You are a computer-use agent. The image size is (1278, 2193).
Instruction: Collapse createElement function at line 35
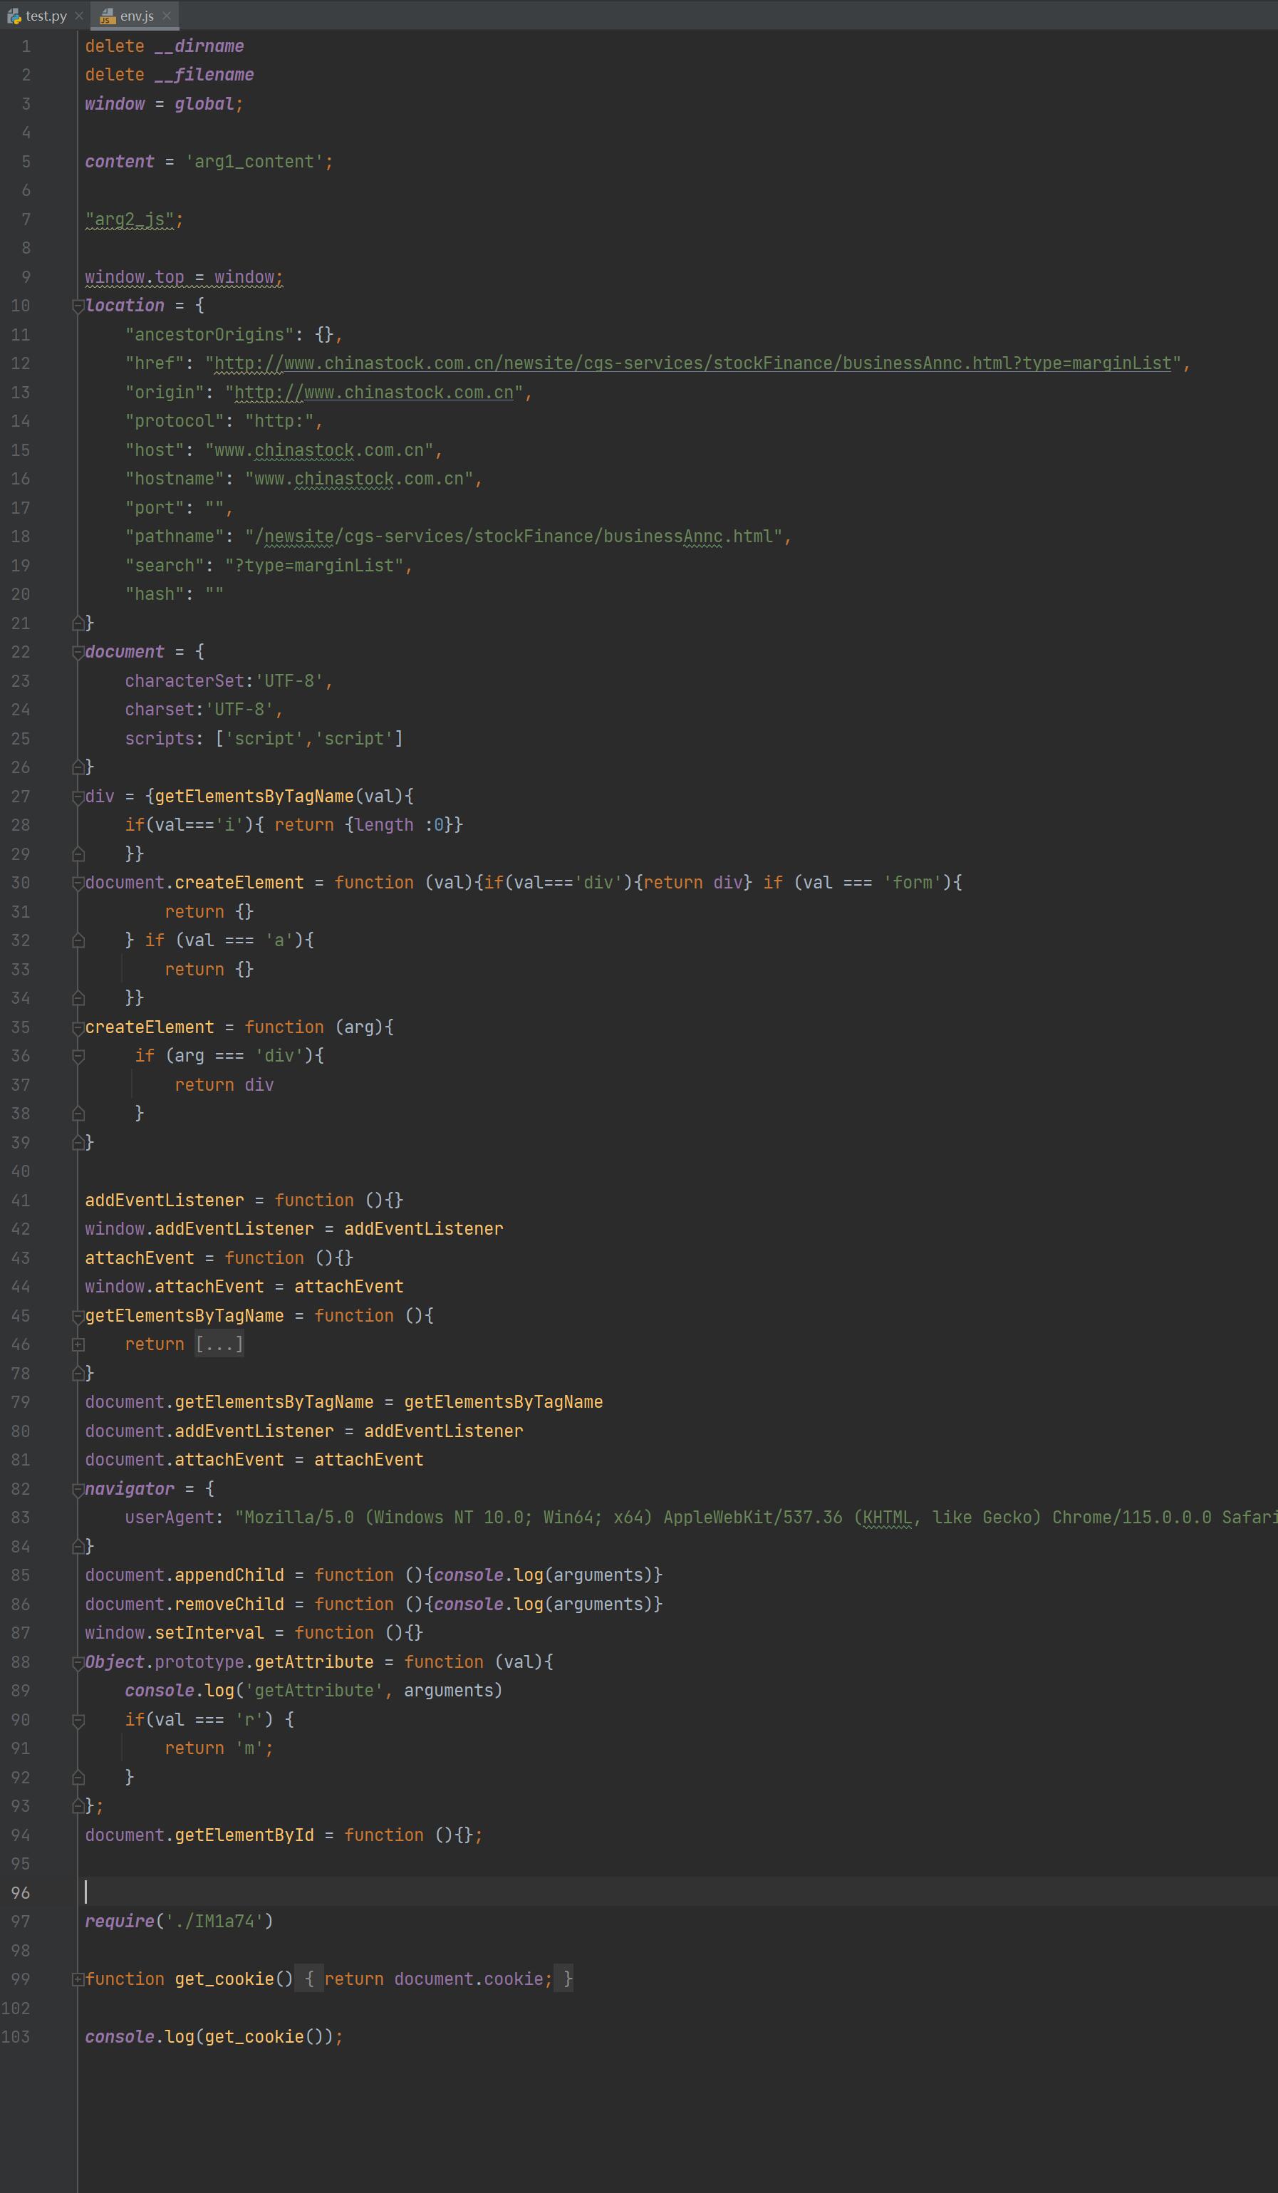click(x=78, y=1027)
